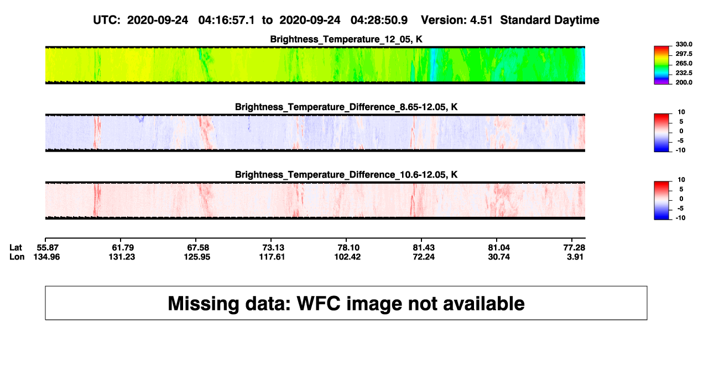
Task: Click longitude value 30.74
Action: 498,257
